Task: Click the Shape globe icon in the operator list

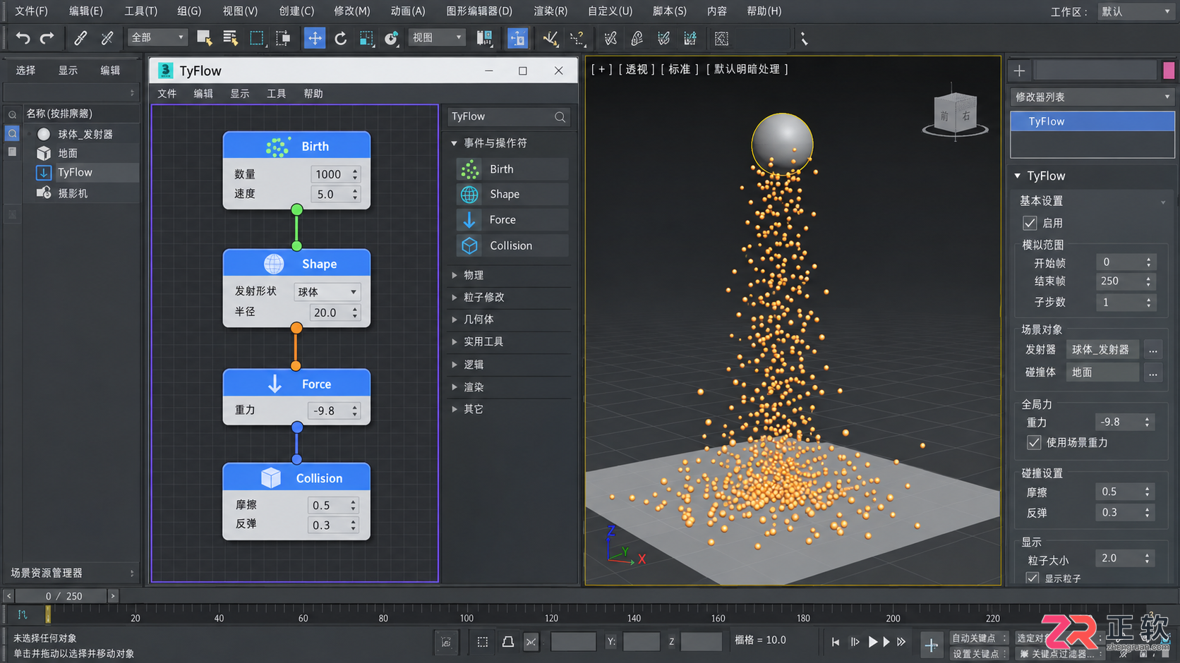Action: 469,195
